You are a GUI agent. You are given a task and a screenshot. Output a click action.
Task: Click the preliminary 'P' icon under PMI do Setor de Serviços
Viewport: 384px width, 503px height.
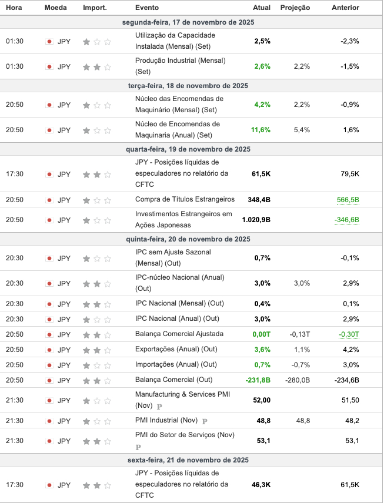(x=138, y=448)
